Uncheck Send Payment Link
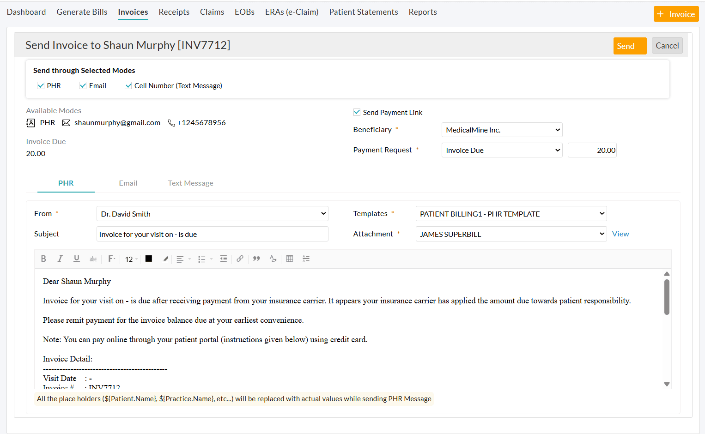This screenshot has height=434, width=705. [x=357, y=112]
